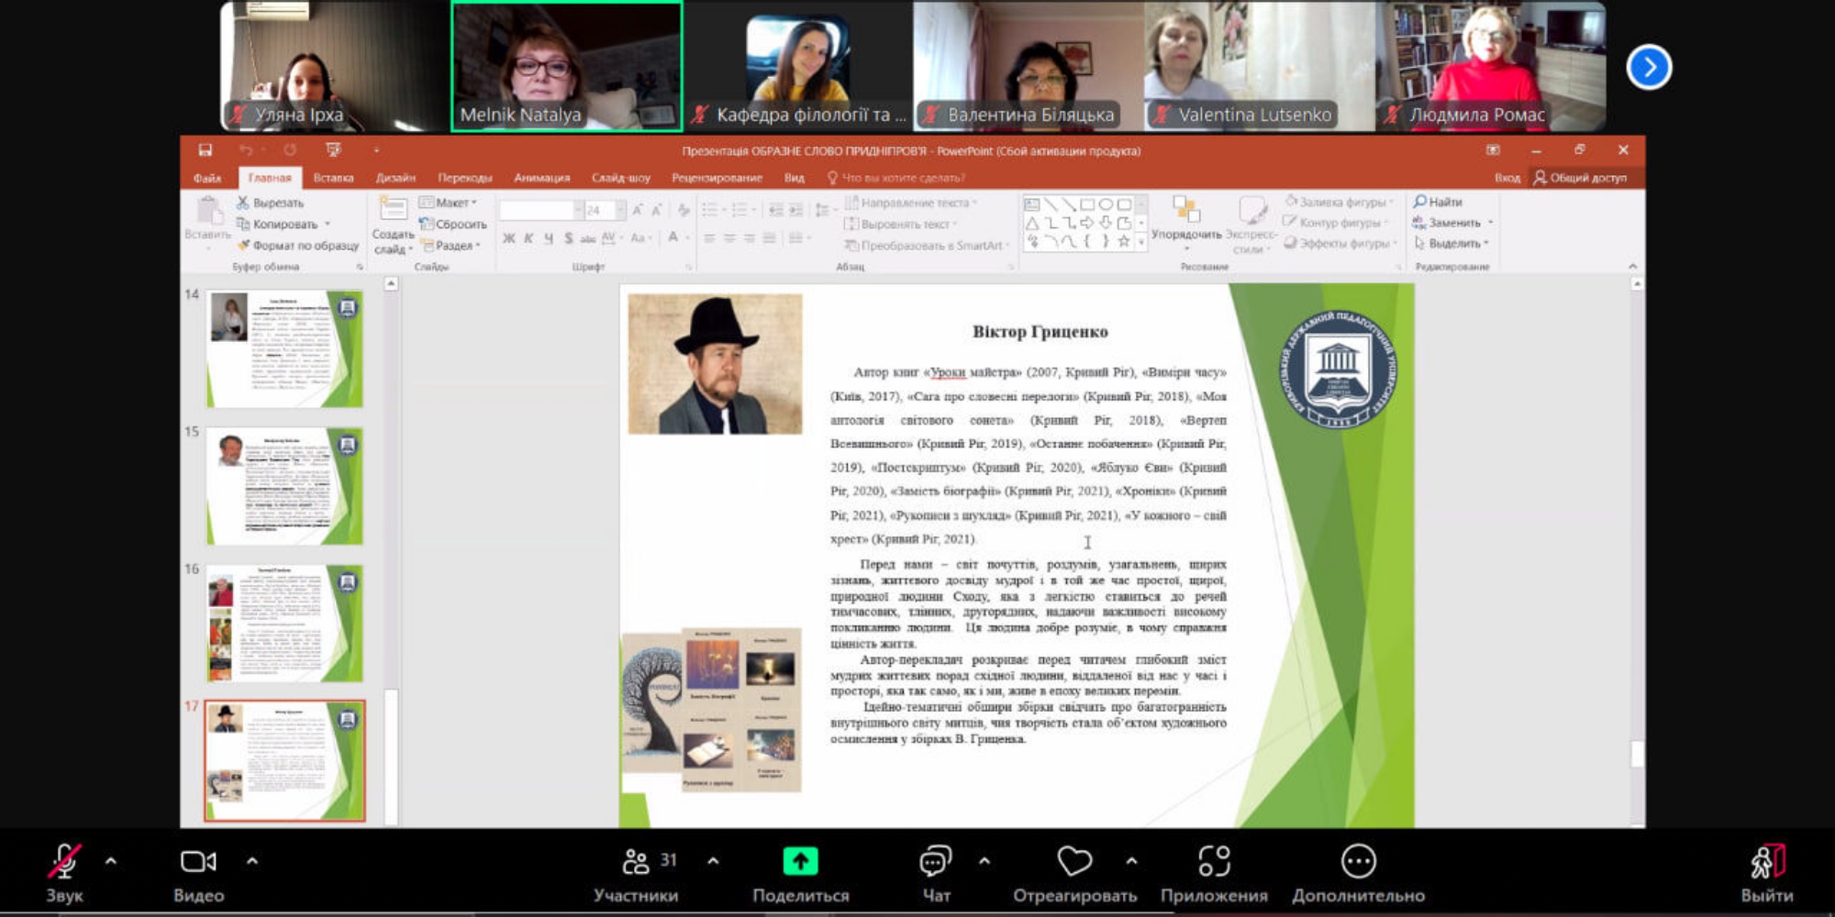Switch to the Вставка ribbon tab
This screenshot has height=917, width=1835.
333,178
